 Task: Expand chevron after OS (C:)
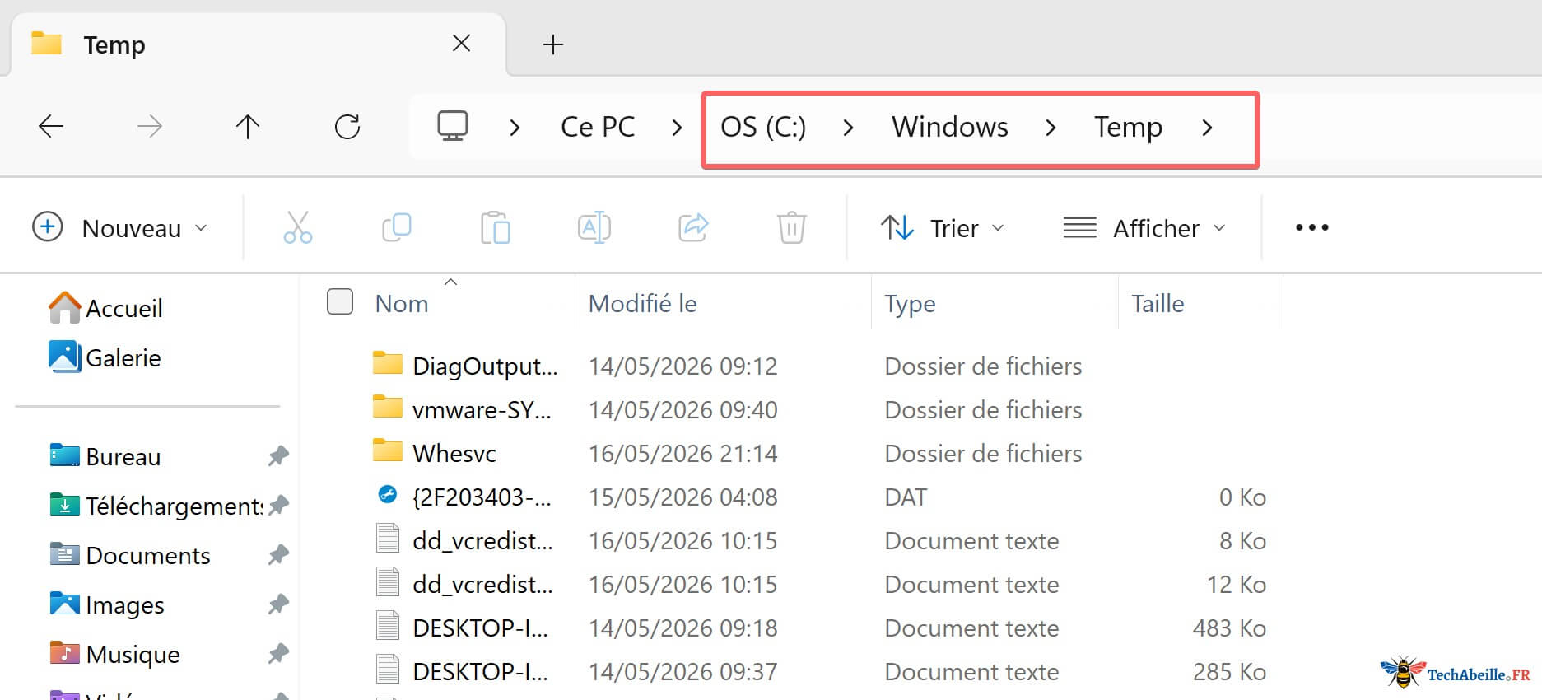pos(848,128)
